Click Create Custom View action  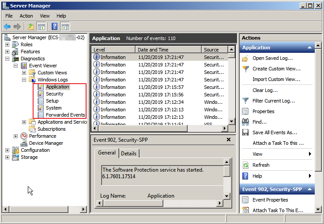(276, 69)
